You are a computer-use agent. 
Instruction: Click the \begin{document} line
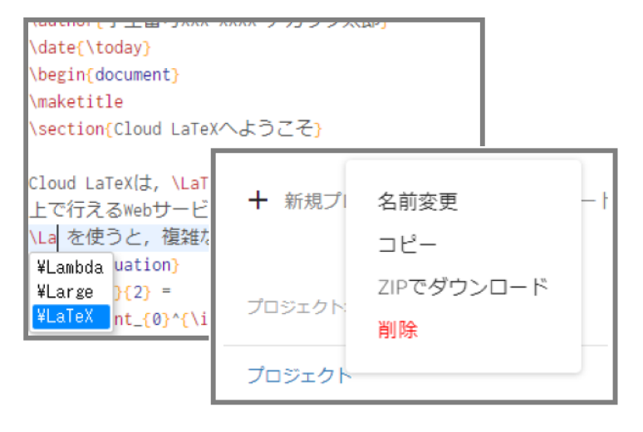(104, 75)
